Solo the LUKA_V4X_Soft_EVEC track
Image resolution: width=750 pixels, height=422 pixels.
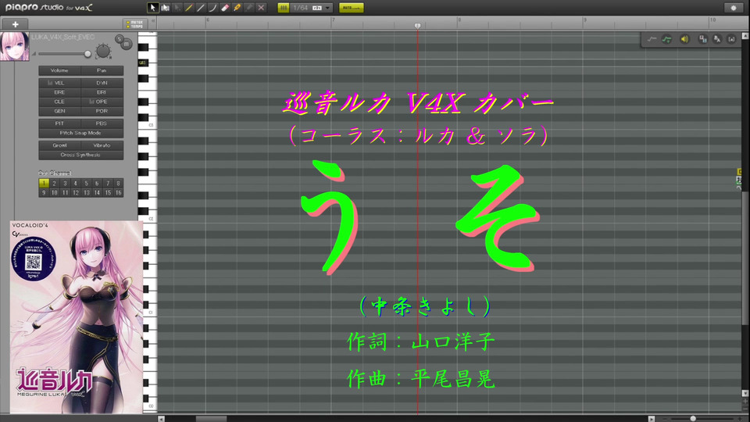[119, 38]
